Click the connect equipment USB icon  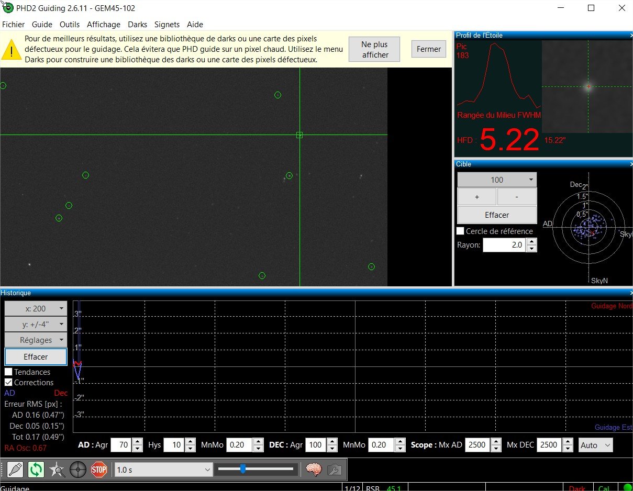tap(16, 470)
